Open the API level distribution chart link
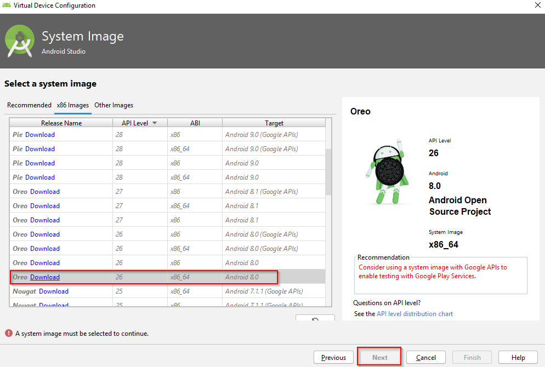 pyautogui.click(x=415, y=314)
